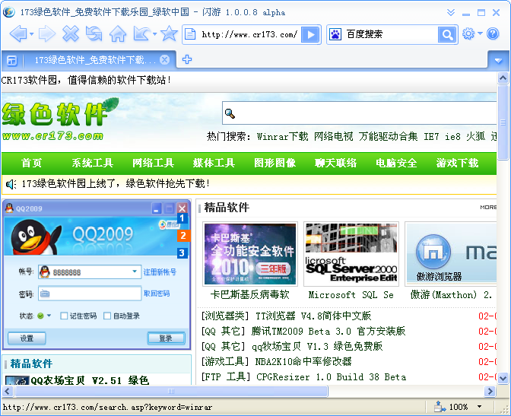Click the browser logo in title bar
The width and height of the screenshot is (511, 416).
coord(9,12)
